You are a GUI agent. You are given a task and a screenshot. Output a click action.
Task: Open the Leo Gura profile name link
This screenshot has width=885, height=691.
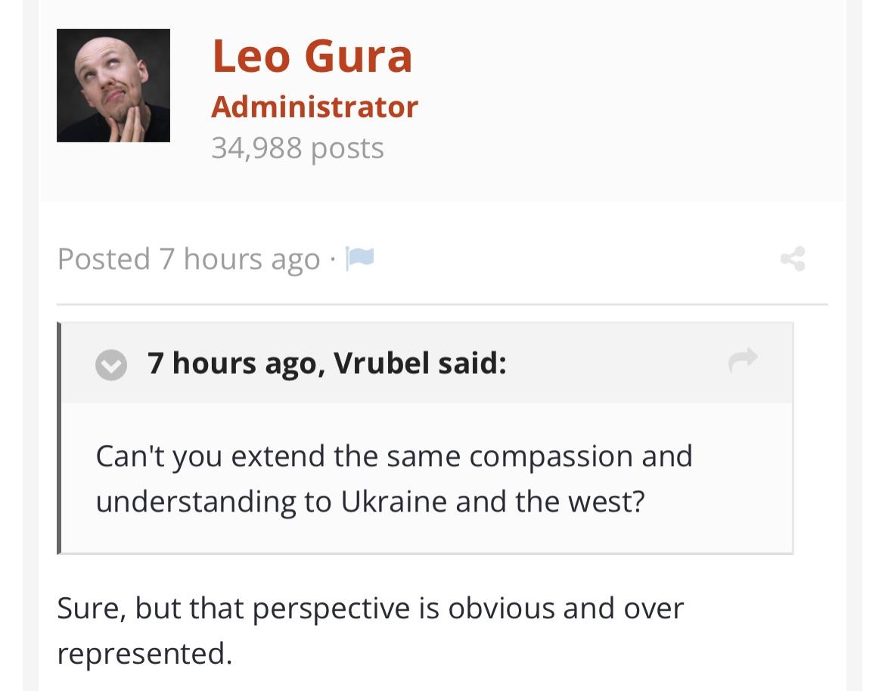[312, 56]
